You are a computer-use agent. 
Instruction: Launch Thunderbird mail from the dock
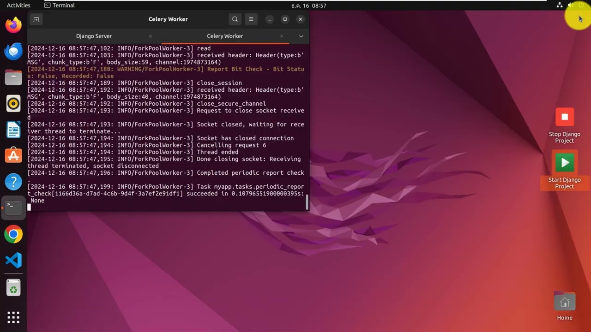(x=13, y=51)
